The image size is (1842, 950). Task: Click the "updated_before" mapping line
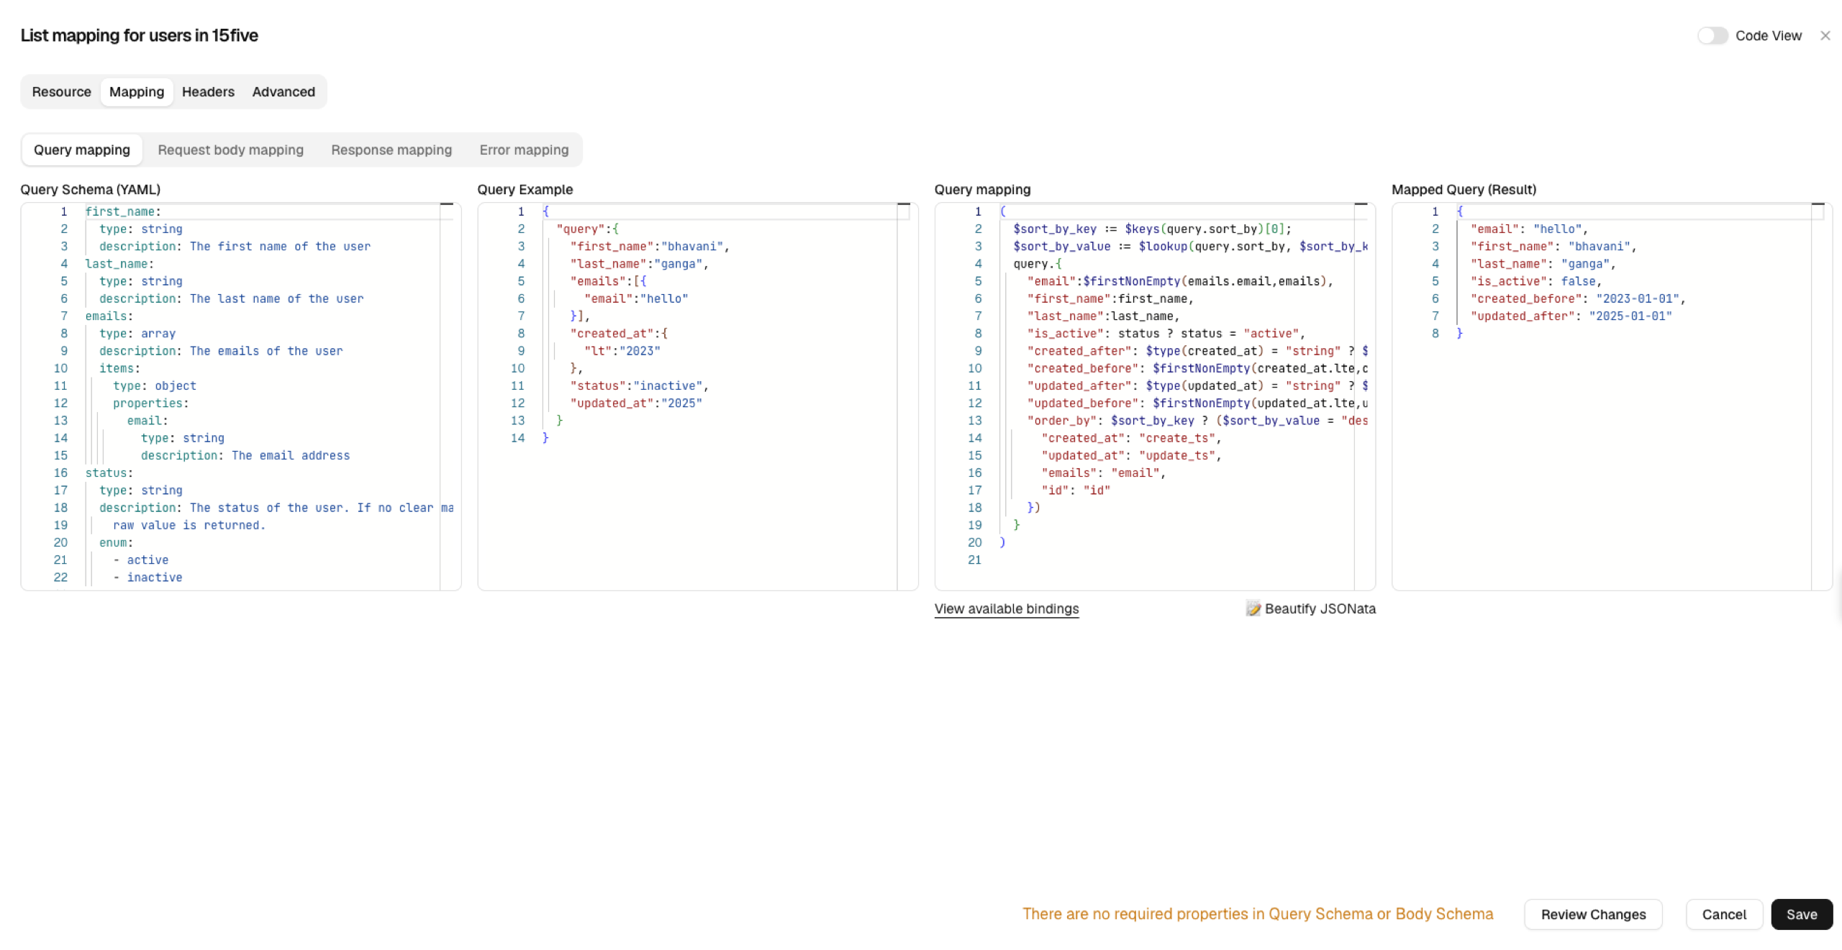pos(1197,403)
